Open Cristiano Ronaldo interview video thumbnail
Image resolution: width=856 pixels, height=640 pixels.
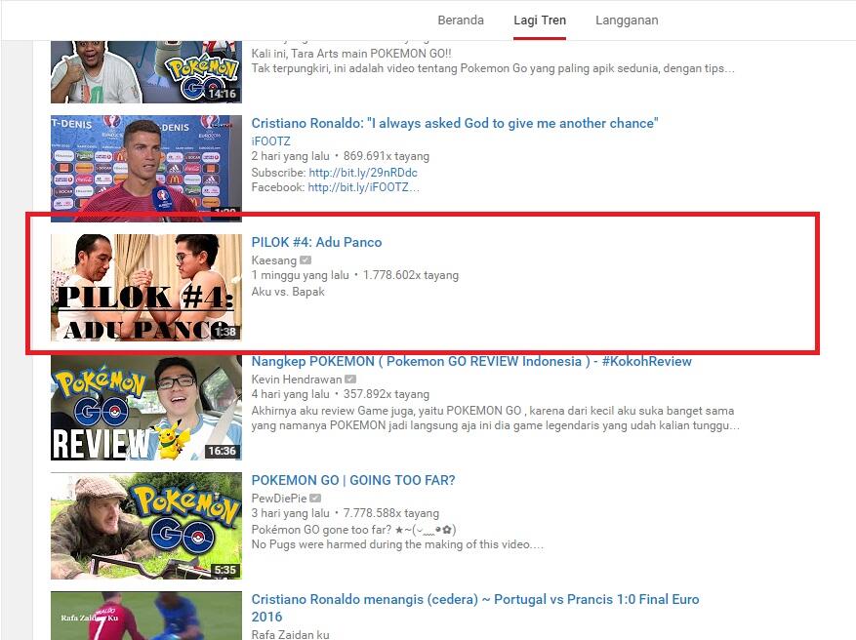(146, 169)
